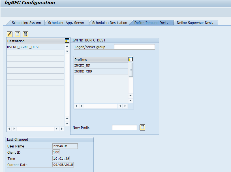This screenshot has height=172, width=231.
Task: Click the Prefixes list vertical scrollbar handle
Action: pos(131,70)
